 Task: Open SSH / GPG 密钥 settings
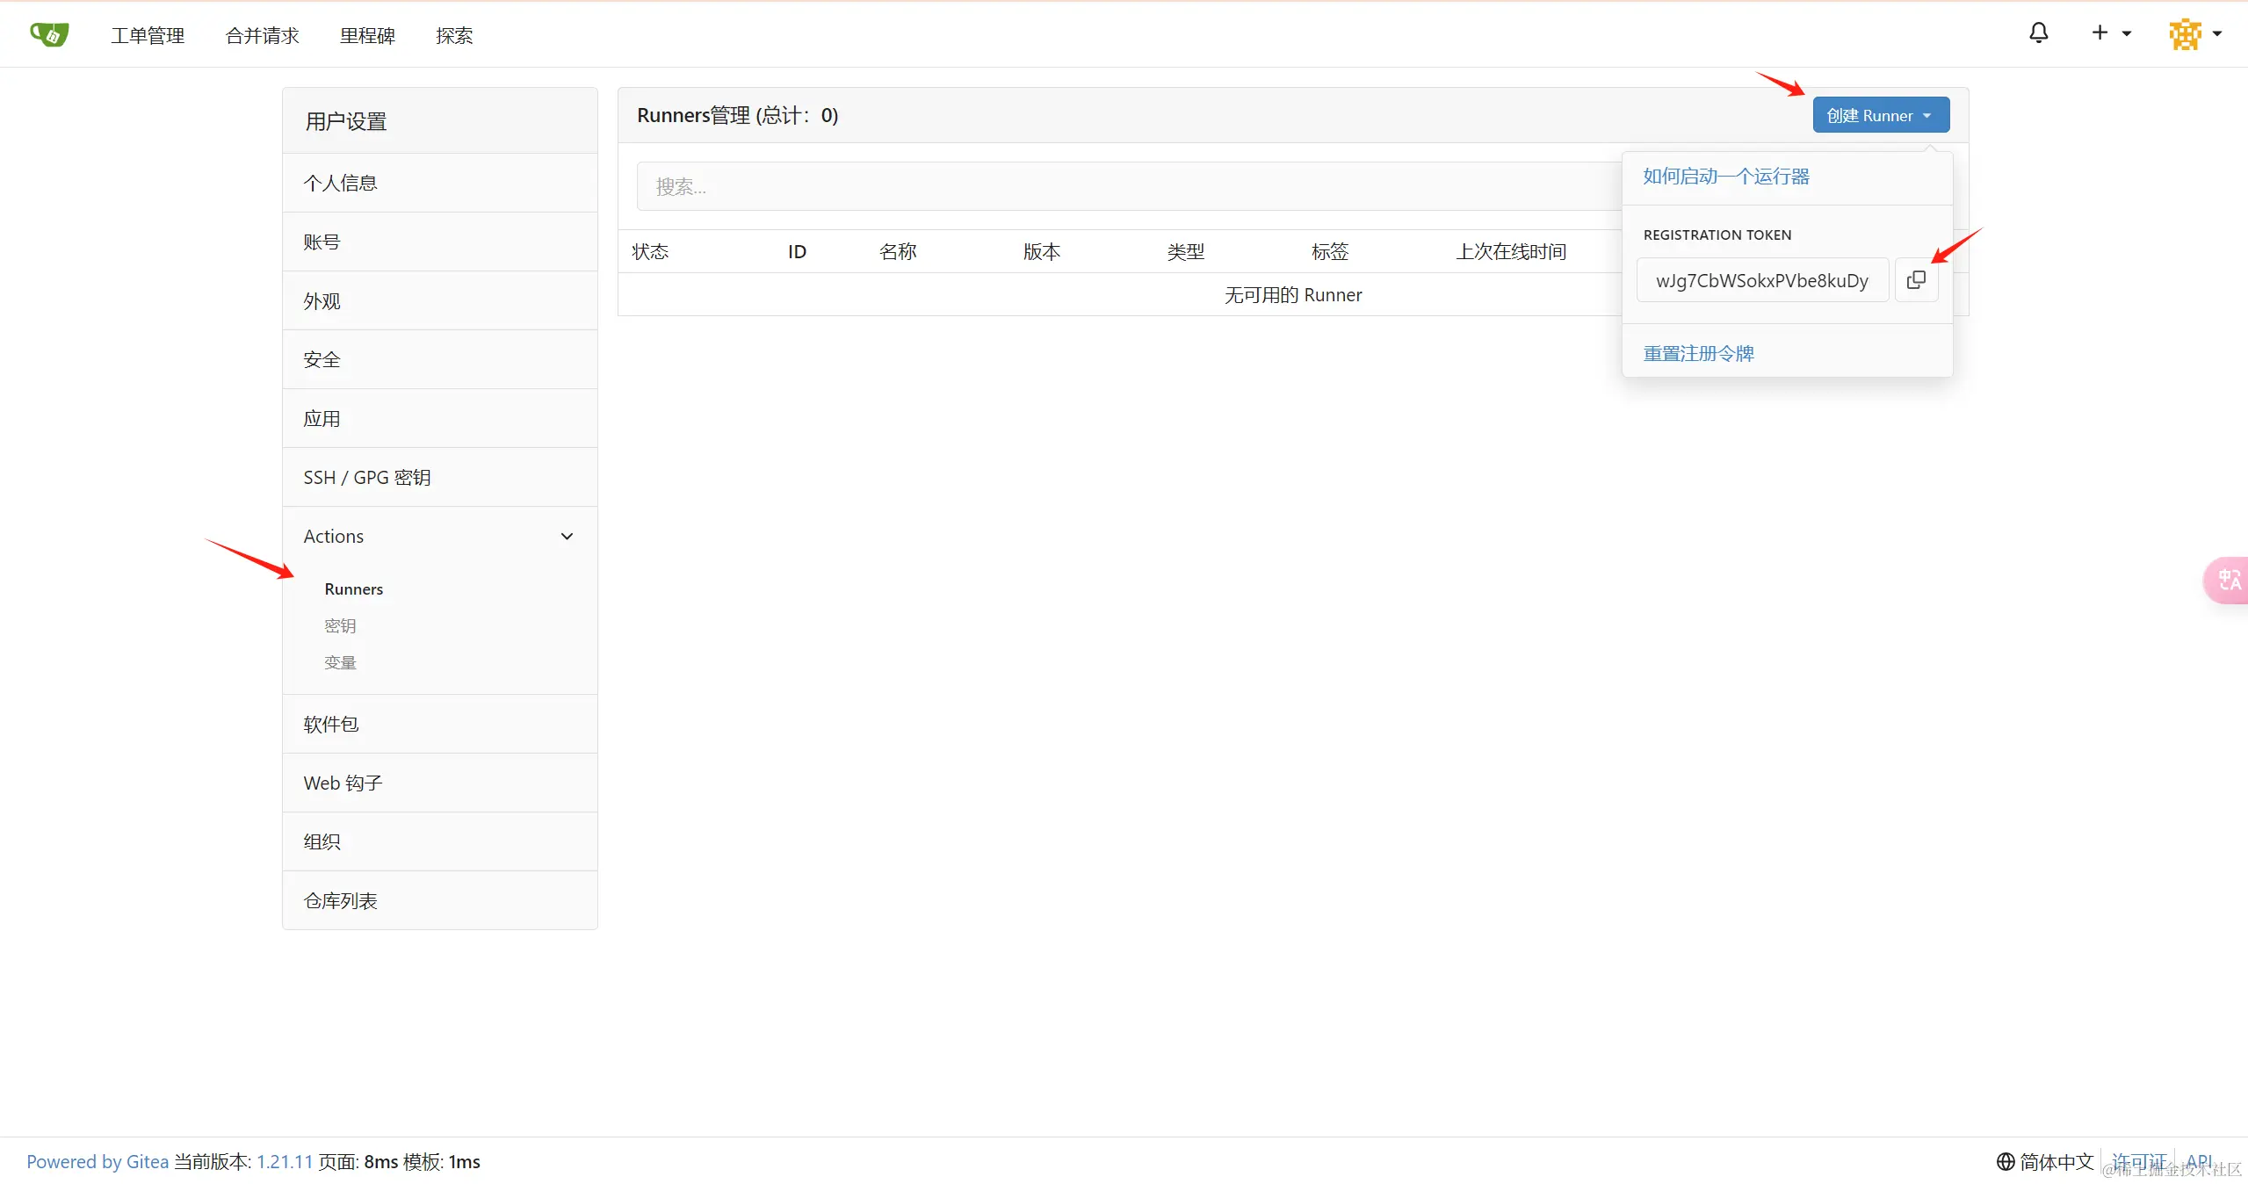(x=367, y=477)
